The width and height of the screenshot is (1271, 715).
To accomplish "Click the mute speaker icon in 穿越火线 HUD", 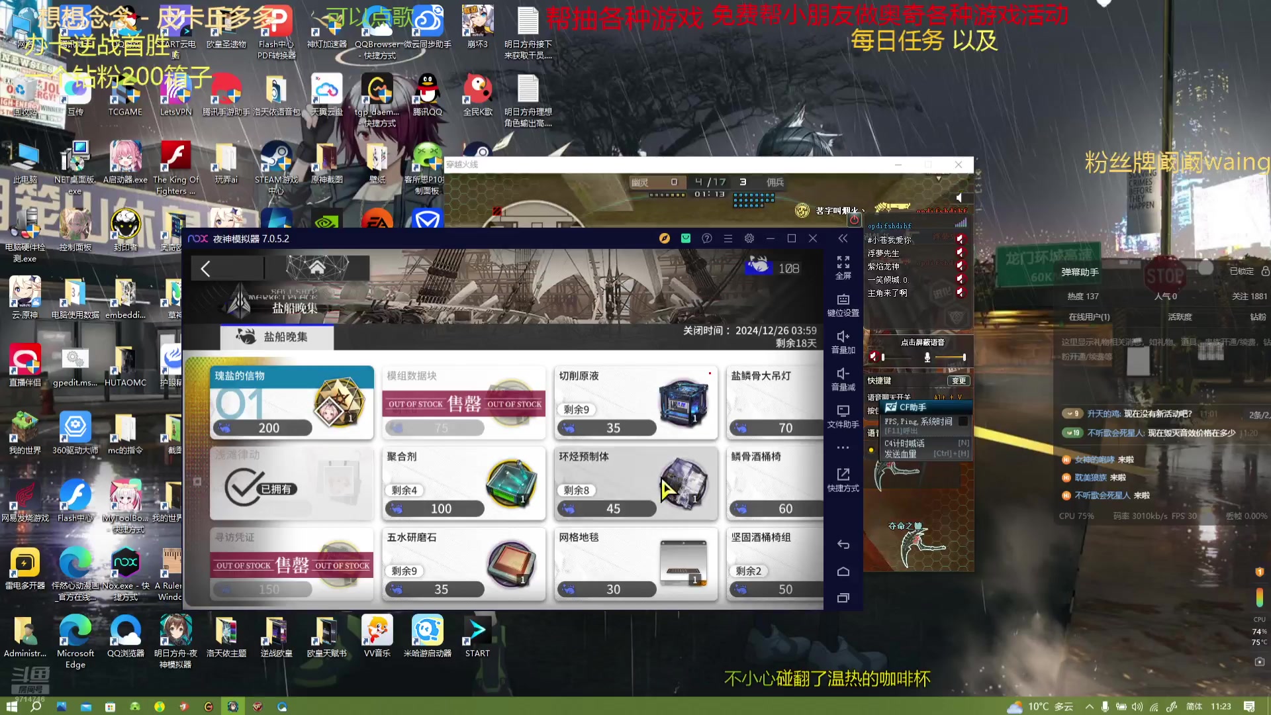I will (959, 197).
